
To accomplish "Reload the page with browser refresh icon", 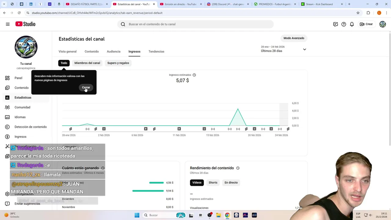I will pos(19,13).
